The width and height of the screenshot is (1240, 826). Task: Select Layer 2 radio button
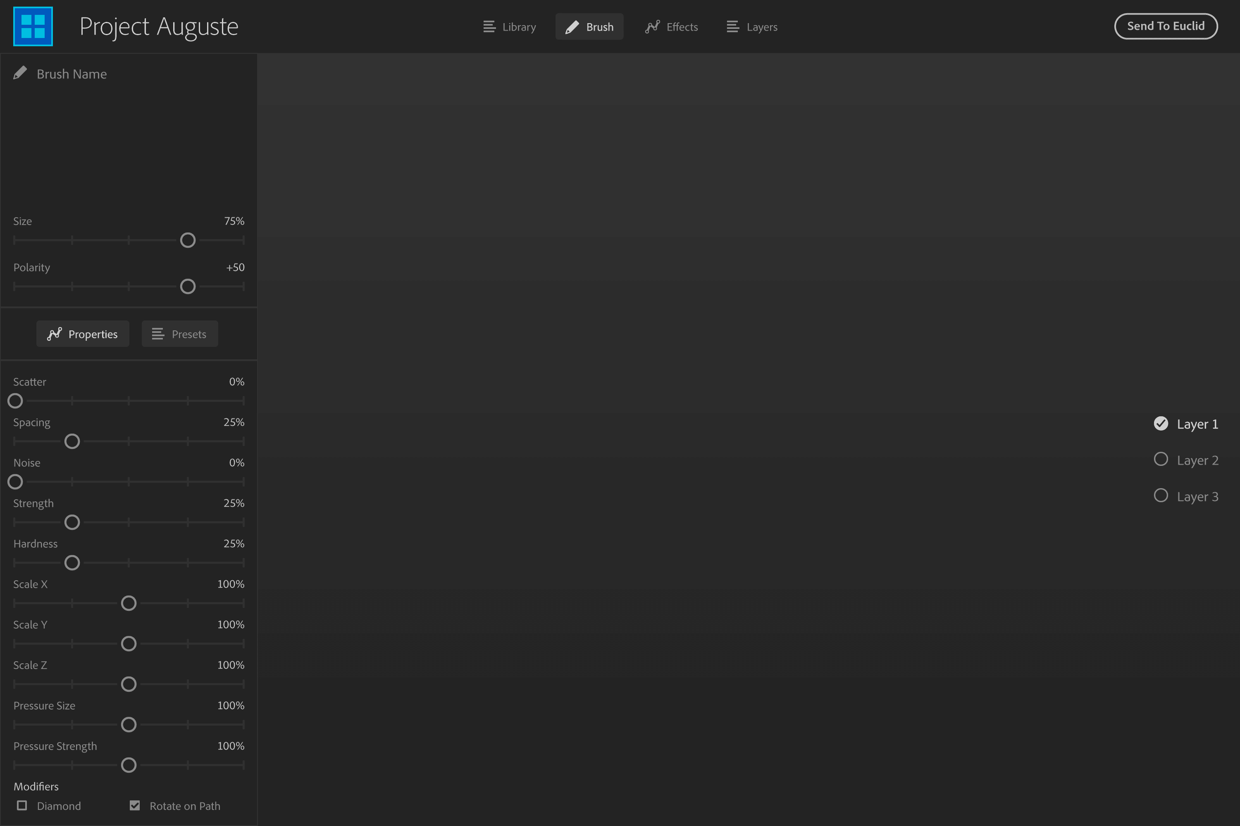coord(1161,459)
